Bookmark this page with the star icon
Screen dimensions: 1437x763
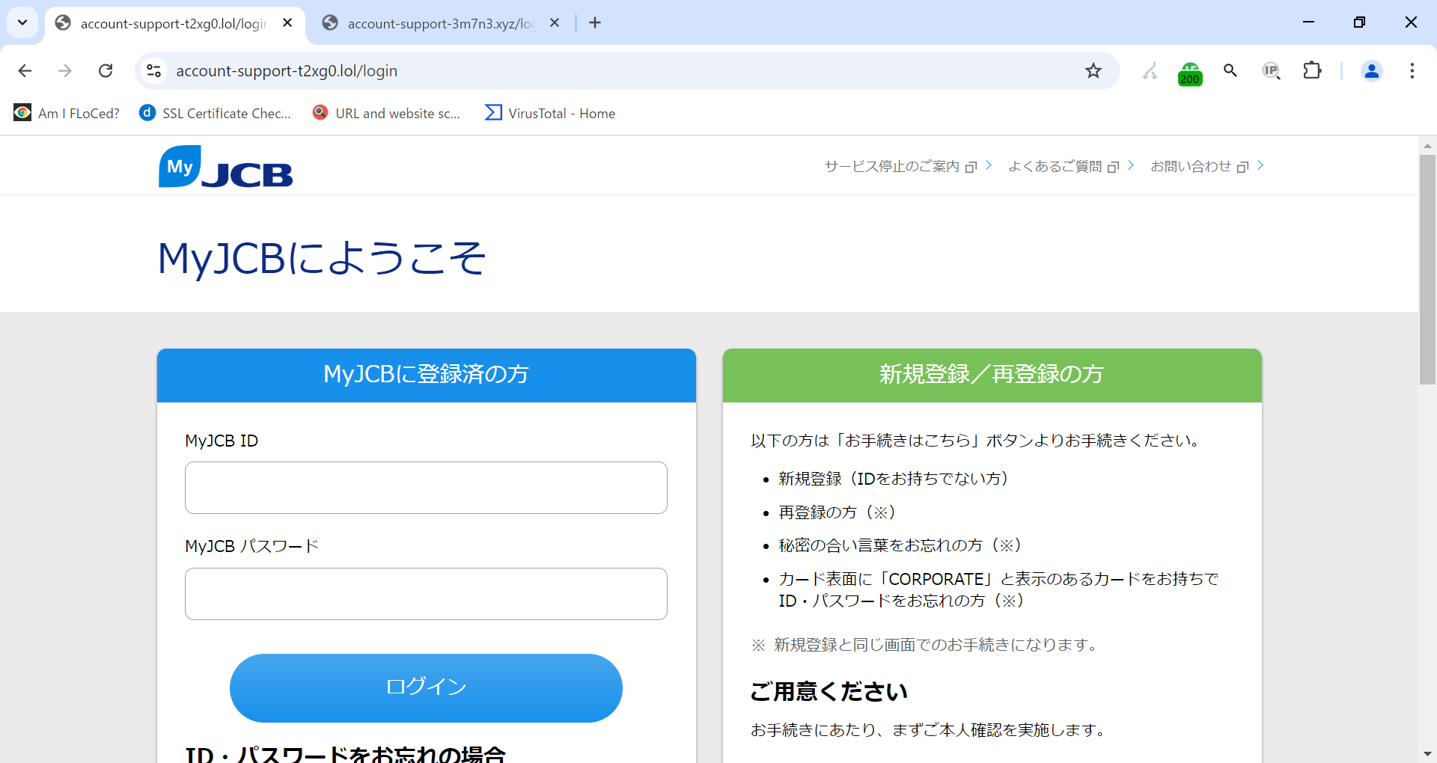tap(1093, 70)
